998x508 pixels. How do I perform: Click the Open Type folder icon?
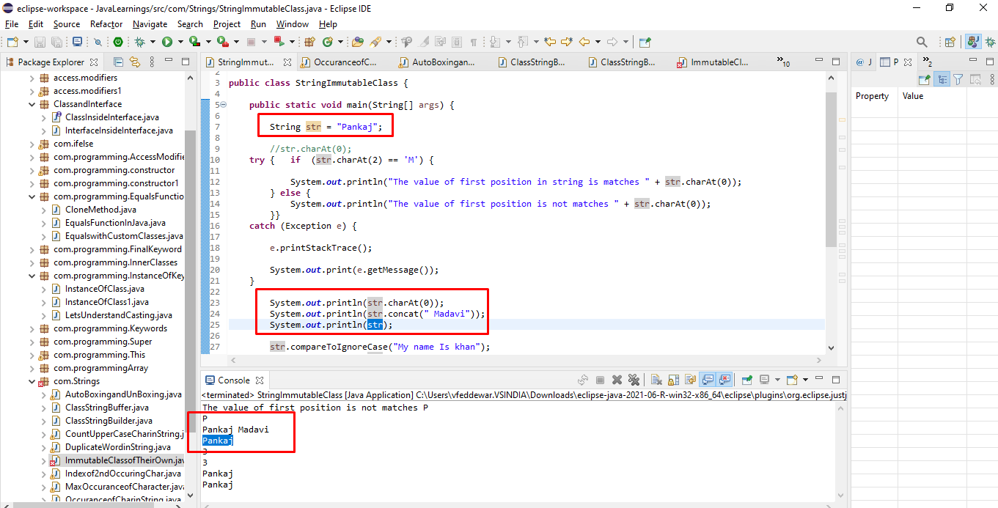pos(358,43)
